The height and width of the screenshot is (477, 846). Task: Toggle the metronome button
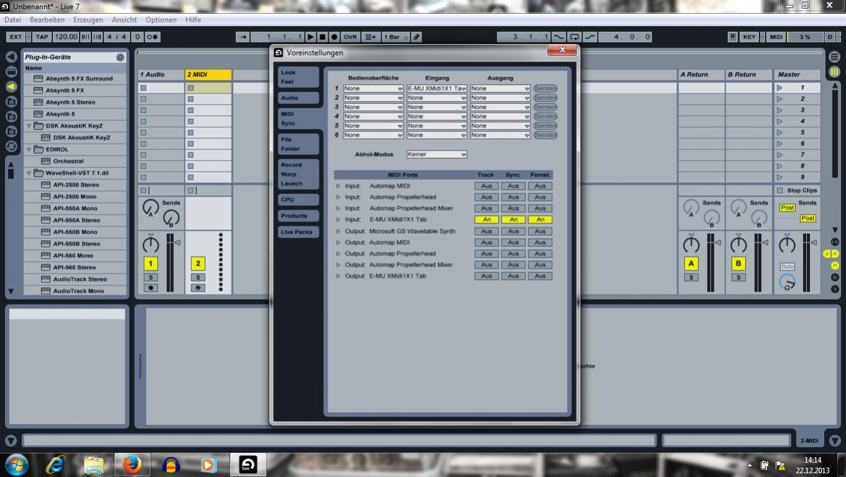[x=152, y=37]
